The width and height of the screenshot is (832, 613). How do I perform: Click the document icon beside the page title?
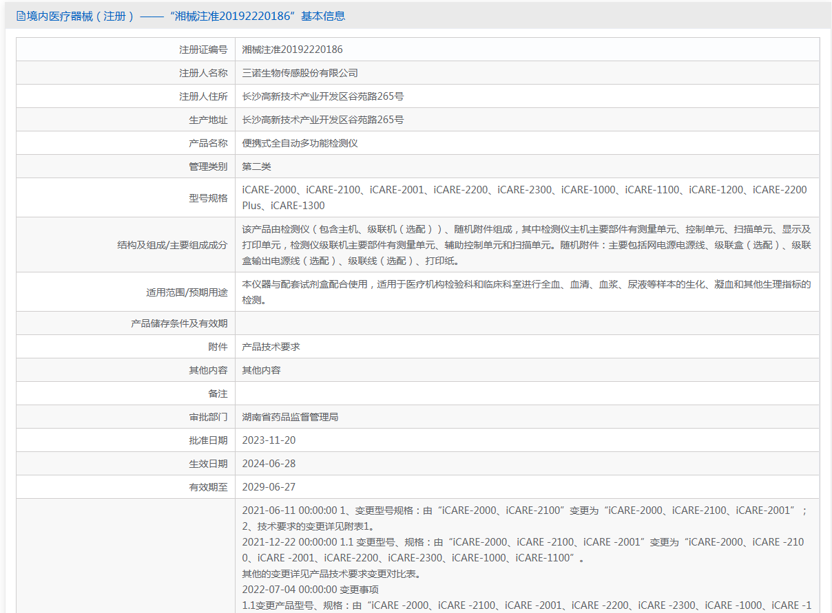click(x=21, y=16)
